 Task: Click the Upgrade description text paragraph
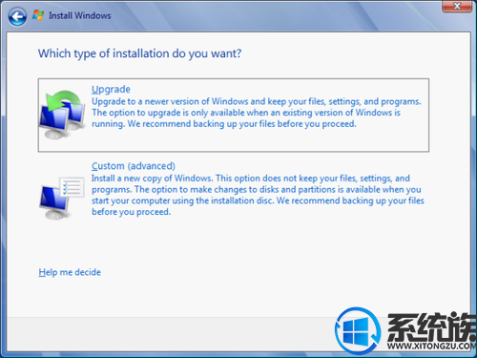(x=257, y=113)
